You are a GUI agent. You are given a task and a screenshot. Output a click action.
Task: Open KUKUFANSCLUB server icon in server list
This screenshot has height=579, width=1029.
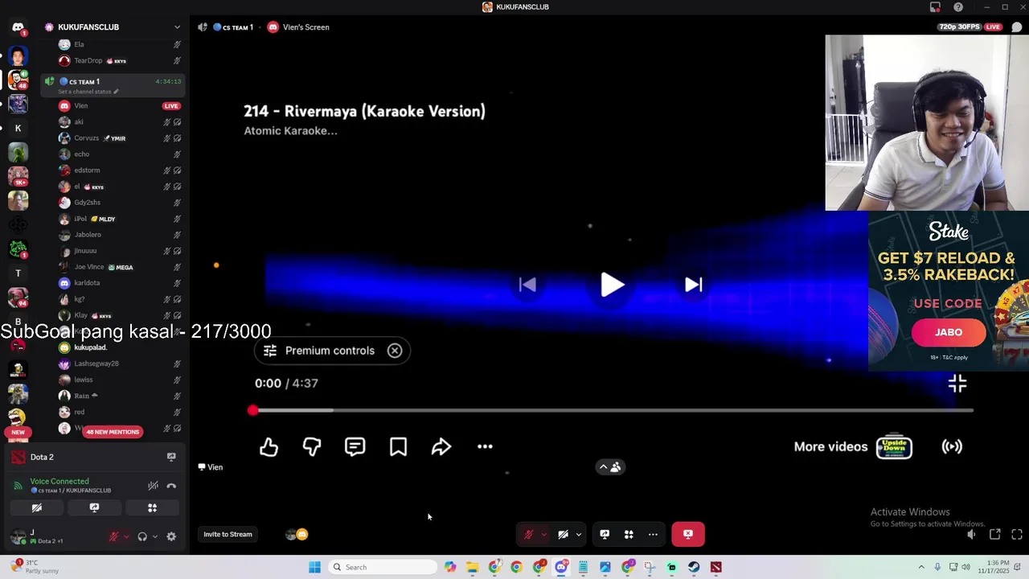[18, 80]
